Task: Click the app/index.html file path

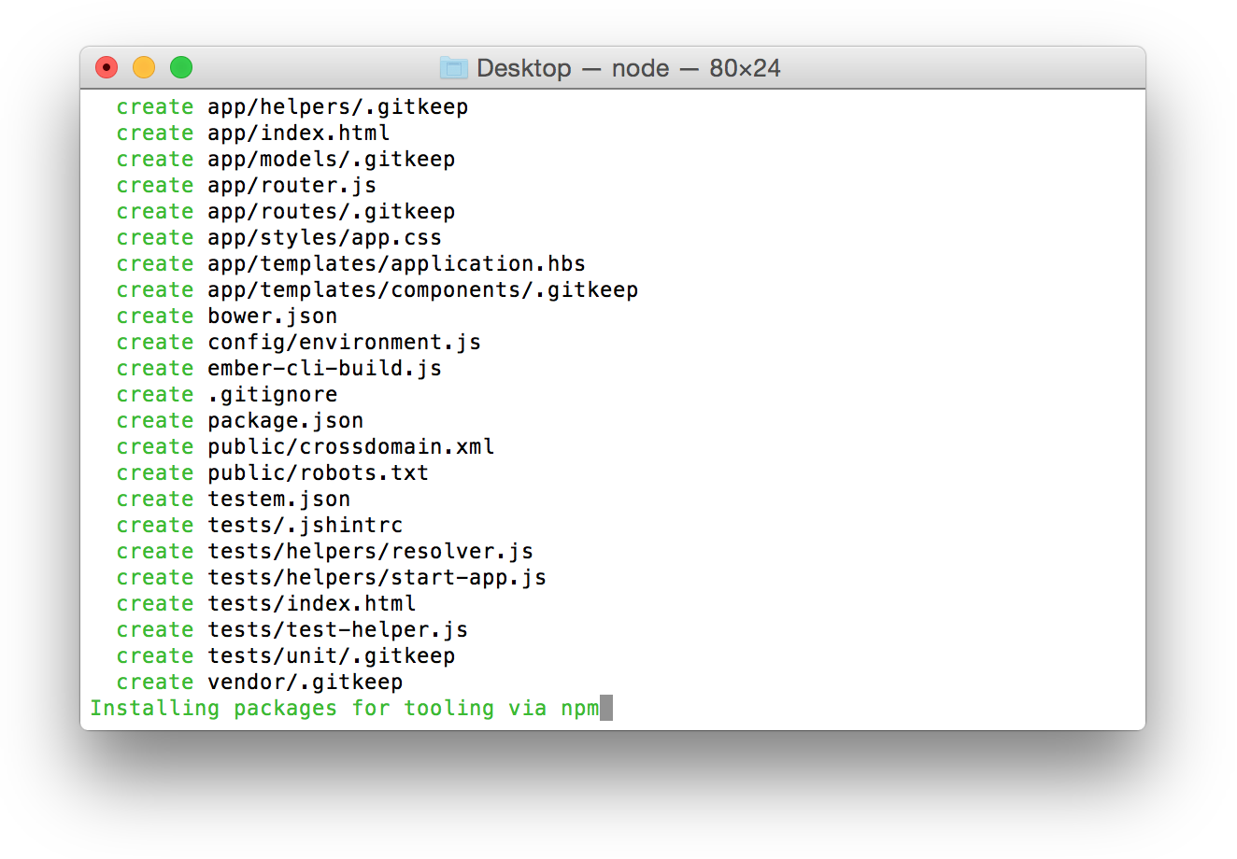Action: coord(299,133)
